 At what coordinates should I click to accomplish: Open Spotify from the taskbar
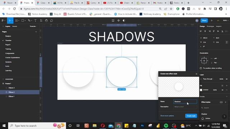(166, 126)
